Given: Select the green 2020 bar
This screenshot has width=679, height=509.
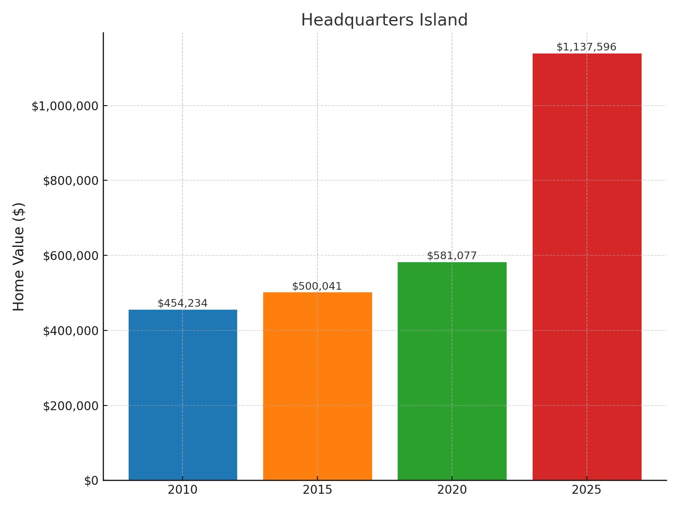Looking at the screenshot, I should point(452,371).
